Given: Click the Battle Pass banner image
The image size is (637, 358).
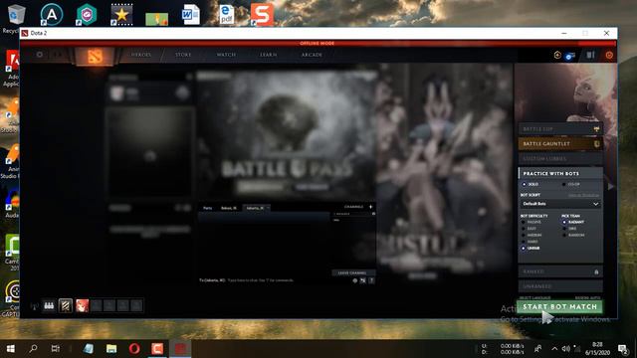Looking at the screenshot, I should pyautogui.click(x=287, y=136).
